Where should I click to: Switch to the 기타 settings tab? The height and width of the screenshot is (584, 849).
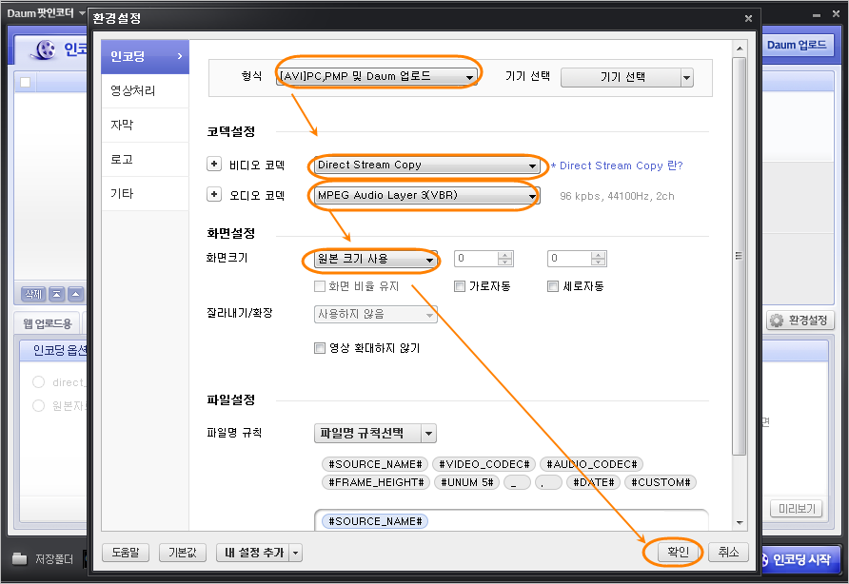coord(145,193)
